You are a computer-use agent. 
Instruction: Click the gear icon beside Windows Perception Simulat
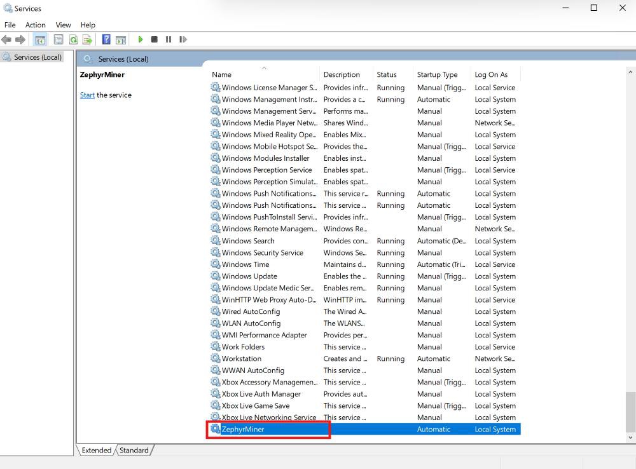[216, 181]
